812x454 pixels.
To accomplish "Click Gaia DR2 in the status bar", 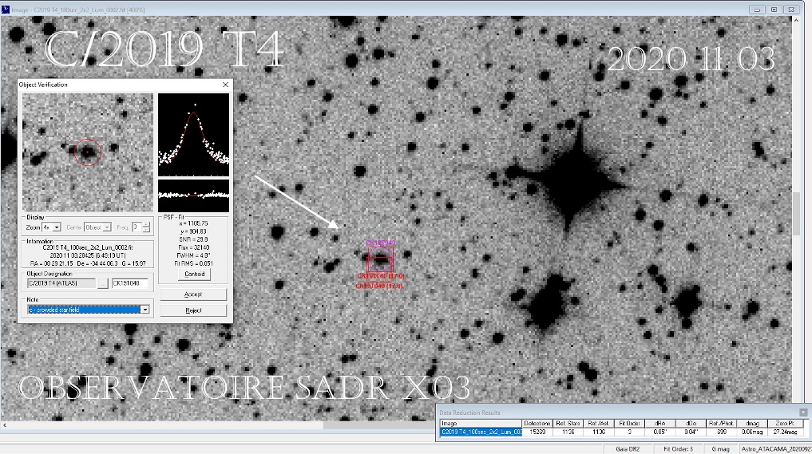I will [x=627, y=449].
